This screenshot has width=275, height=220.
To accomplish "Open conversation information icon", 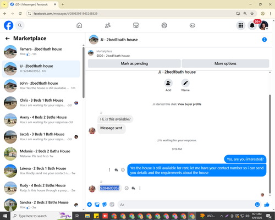I will 265,40.
